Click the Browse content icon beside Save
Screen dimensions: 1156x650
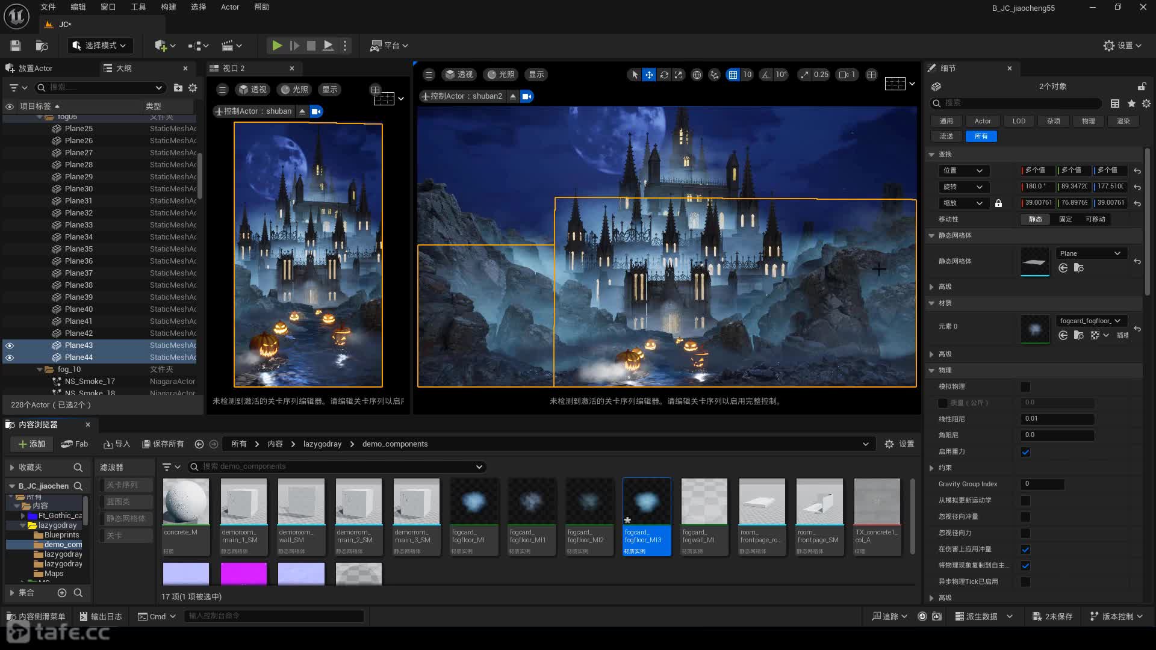tap(42, 46)
